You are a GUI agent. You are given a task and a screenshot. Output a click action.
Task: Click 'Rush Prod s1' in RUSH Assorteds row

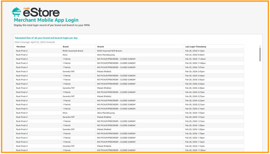point(22,51)
